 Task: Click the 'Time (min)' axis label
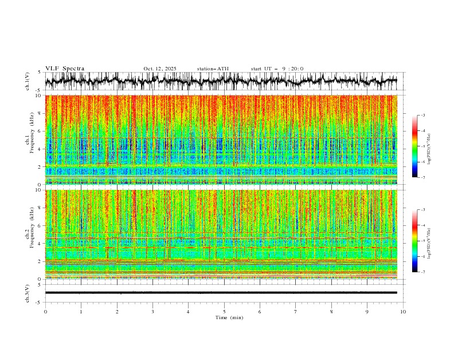tap(229, 317)
